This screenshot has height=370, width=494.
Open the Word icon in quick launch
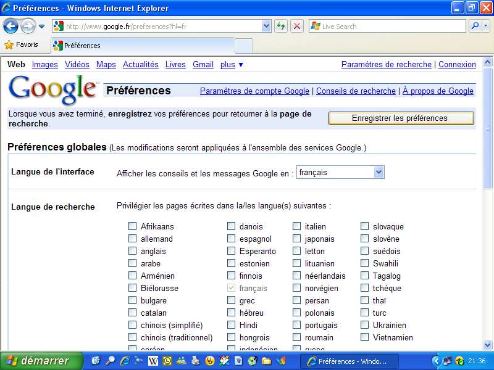click(153, 361)
